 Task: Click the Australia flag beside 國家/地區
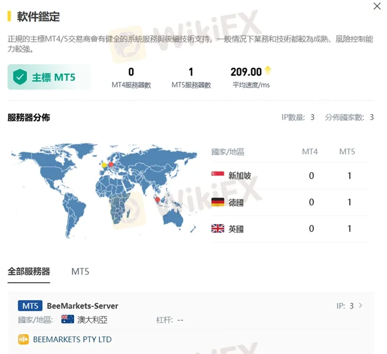pos(67,320)
